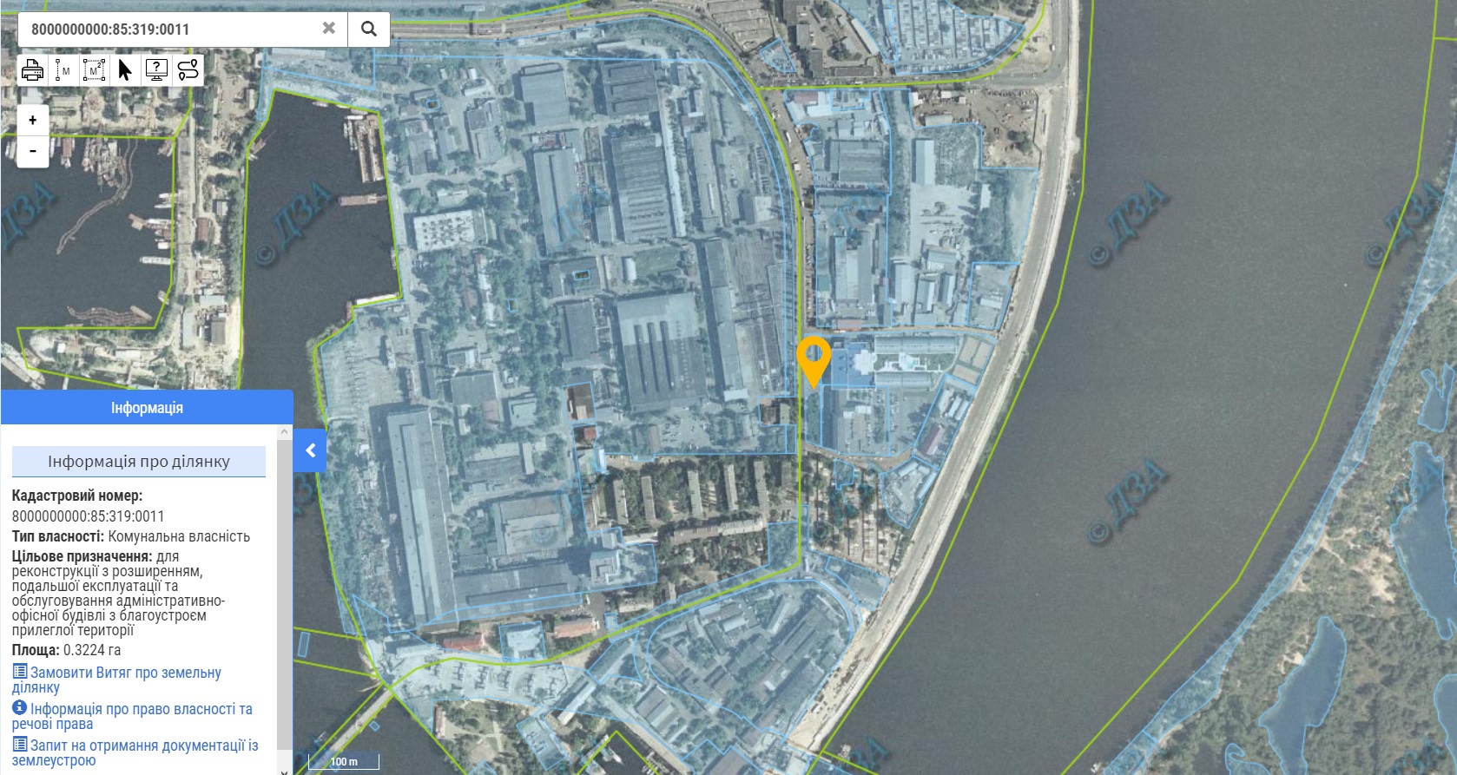Click the printer icon to print the map

click(32, 69)
